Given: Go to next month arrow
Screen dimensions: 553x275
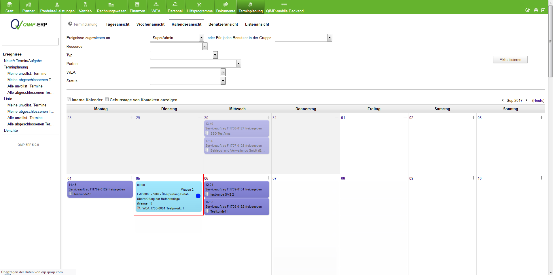Looking at the screenshot, I should 526,100.
